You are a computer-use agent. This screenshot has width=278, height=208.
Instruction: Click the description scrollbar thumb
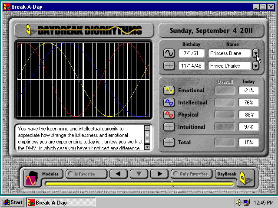(147, 137)
